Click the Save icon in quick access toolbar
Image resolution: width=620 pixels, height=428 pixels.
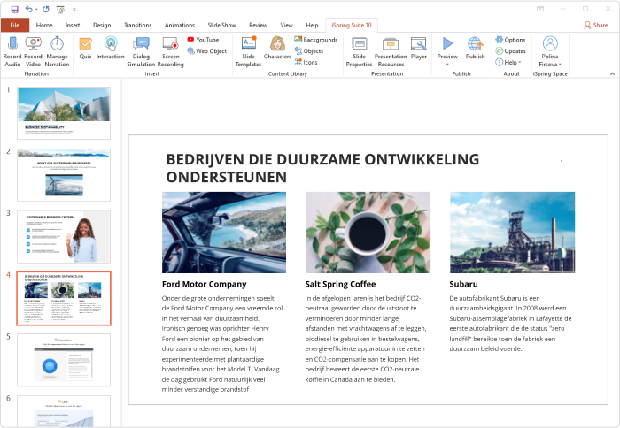15,9
